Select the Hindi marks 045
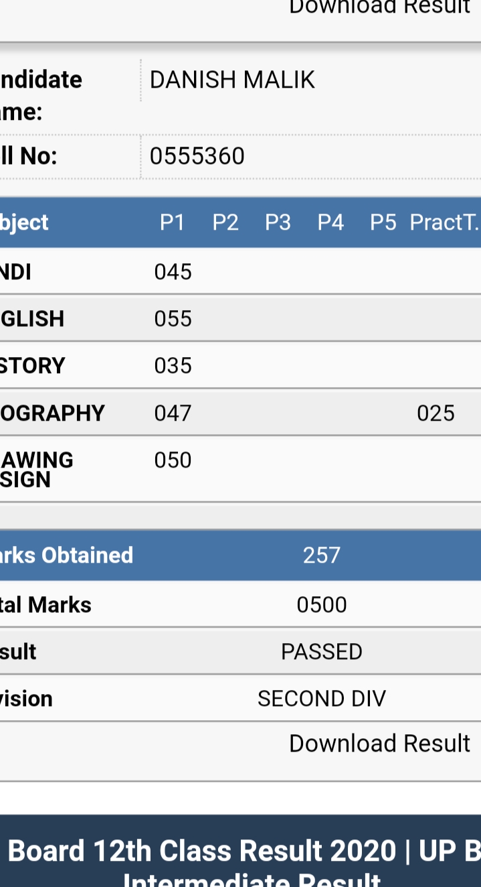This screenshot has width=481, height=887. point(173,272)
